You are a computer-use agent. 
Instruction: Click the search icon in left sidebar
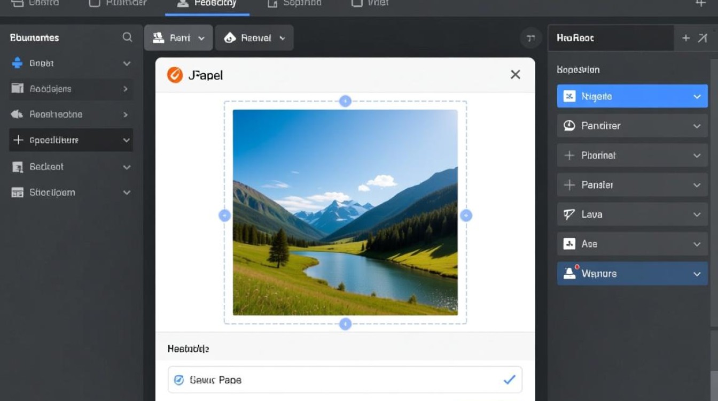click(x=127, y=37)
